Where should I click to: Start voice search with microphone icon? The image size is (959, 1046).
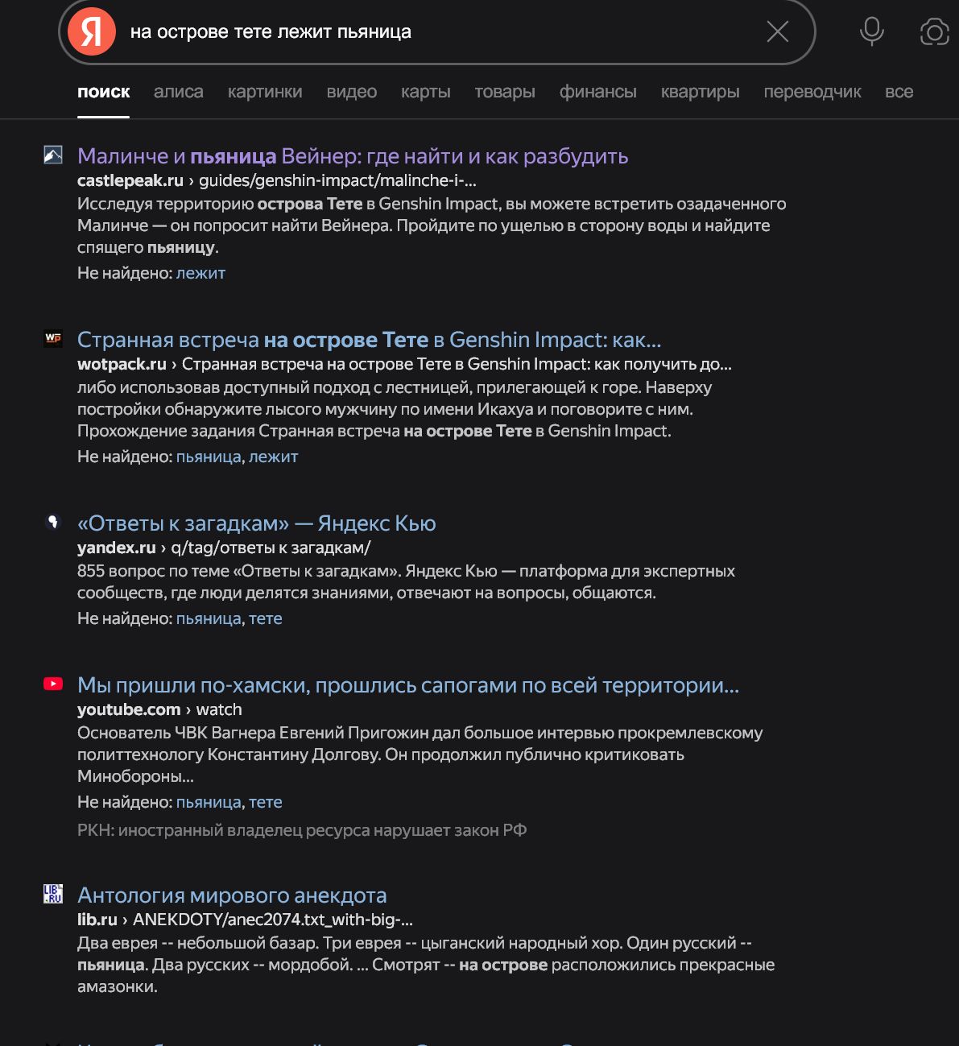click(871, 31)
